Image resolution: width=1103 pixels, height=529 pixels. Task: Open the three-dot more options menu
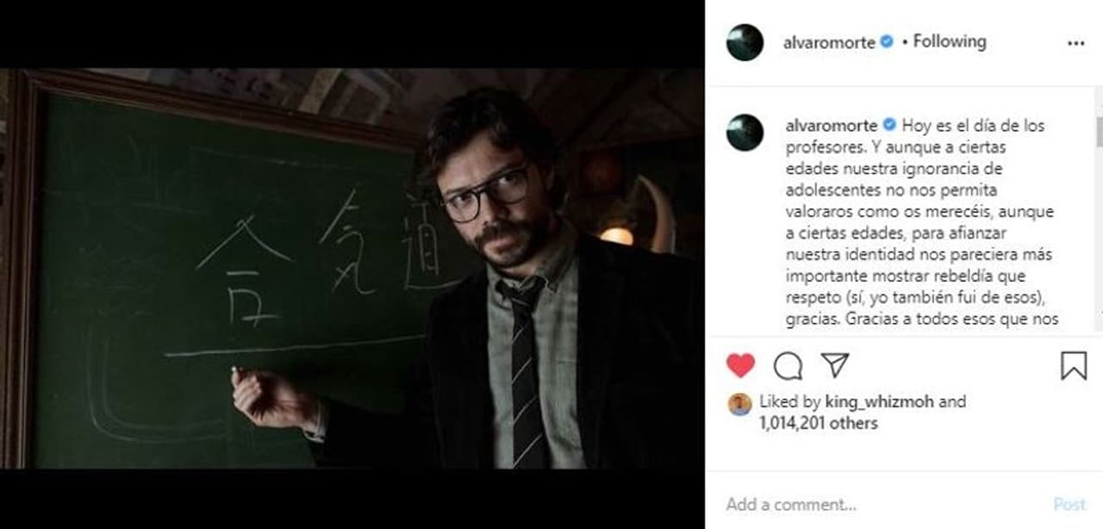click(x=1075, y=42)
